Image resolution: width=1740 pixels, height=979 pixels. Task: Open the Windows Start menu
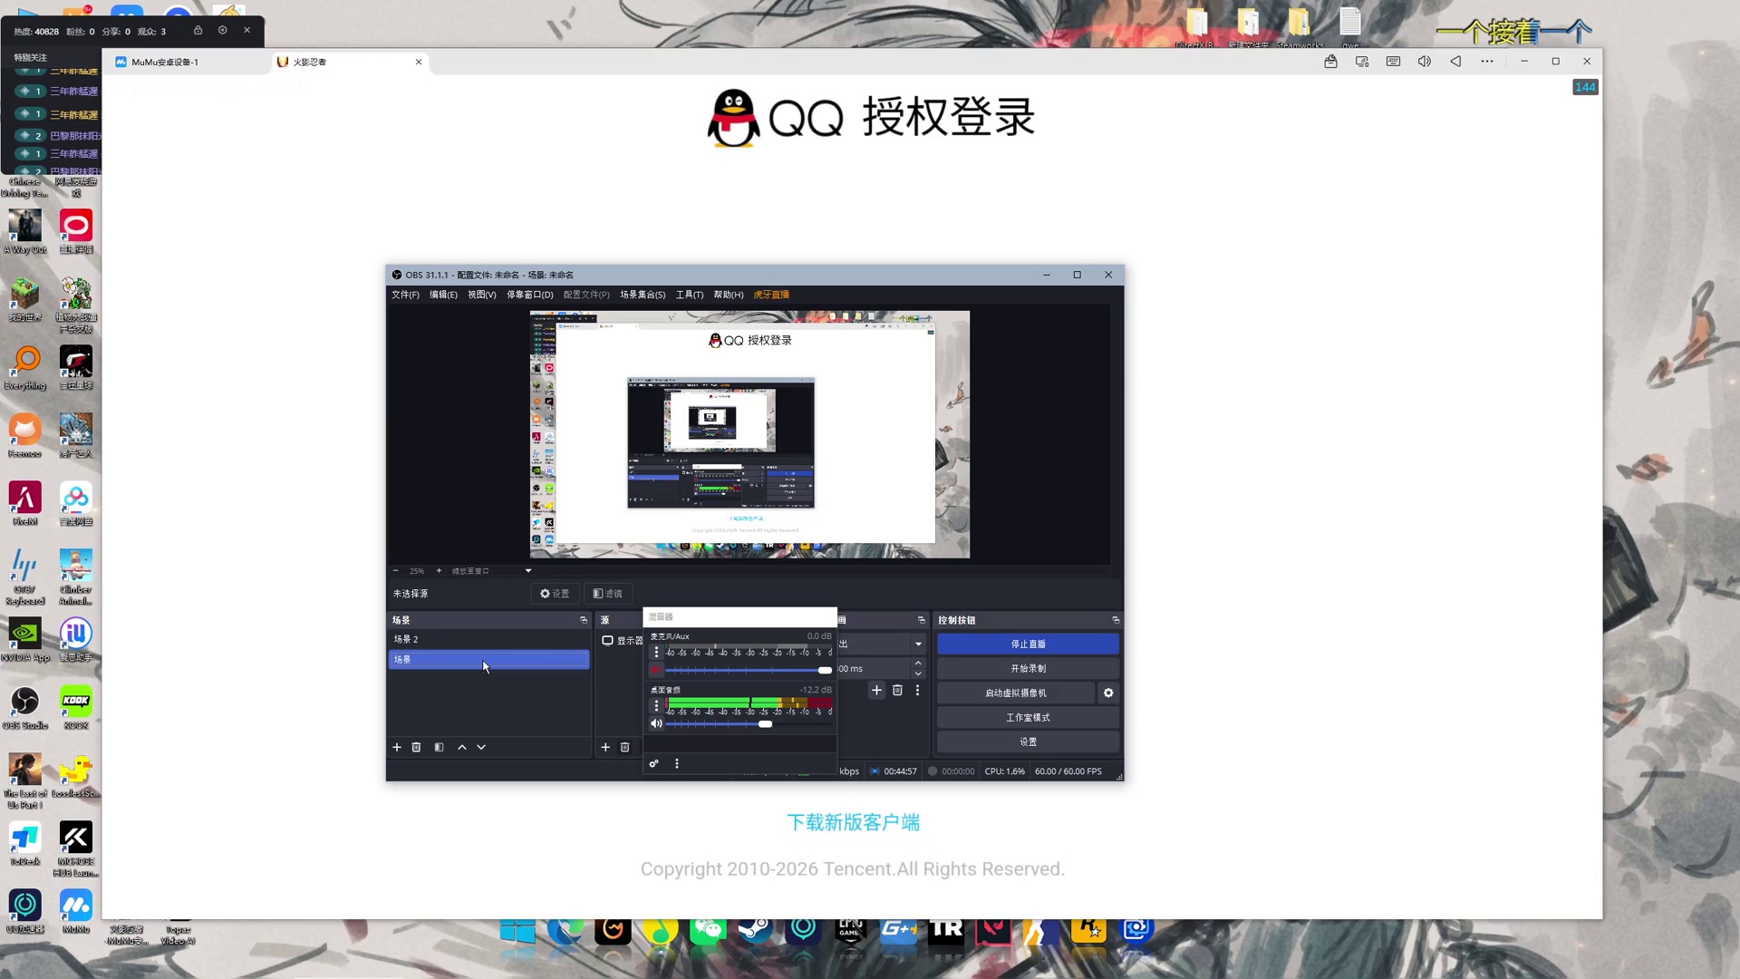point(517,929)
